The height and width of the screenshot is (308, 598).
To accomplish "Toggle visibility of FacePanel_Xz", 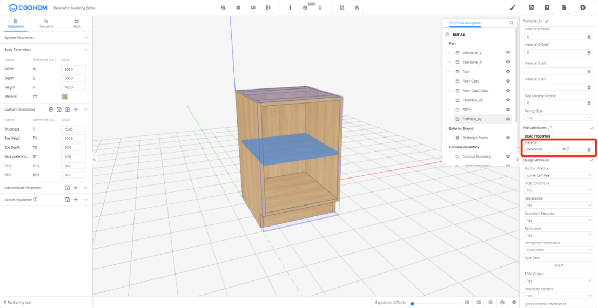I will point(508,100).
